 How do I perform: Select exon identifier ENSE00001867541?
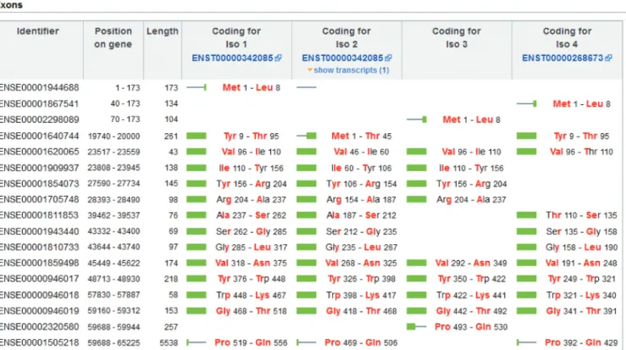click(x=39, y=104)
